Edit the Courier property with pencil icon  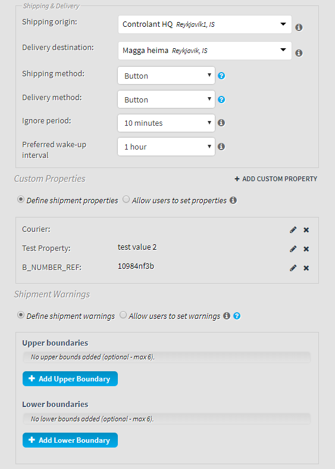pyautogui.click(x=293, y=229)
